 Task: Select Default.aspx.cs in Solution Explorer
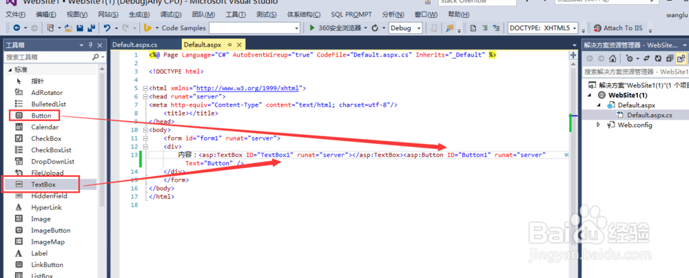(x=650, y=115)
